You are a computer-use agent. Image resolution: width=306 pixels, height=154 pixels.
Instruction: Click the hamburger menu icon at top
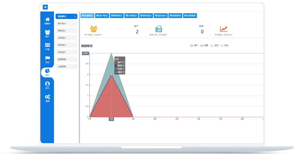click(45, 7)
